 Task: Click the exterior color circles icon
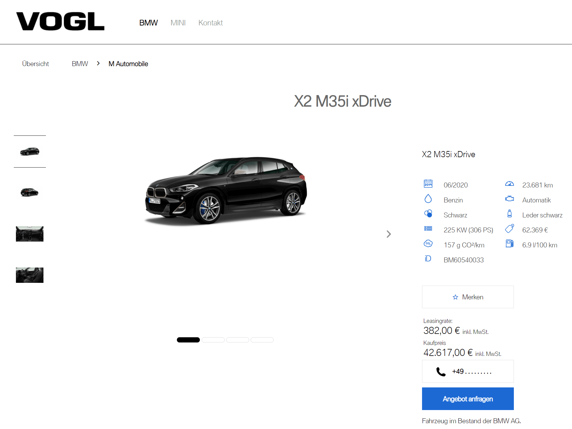(x=428, y=213)
